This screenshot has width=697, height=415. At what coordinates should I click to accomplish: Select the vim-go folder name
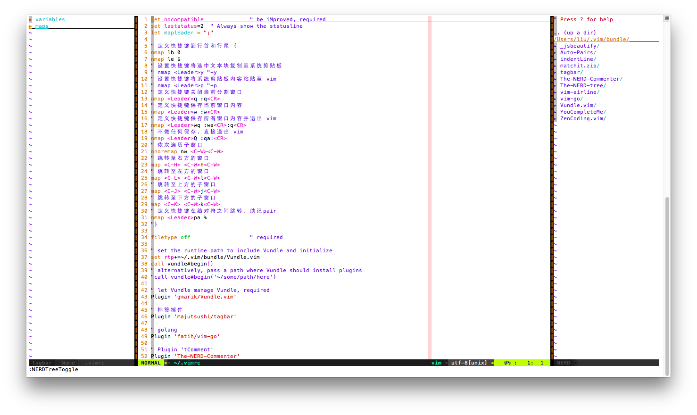coord(572,99)
